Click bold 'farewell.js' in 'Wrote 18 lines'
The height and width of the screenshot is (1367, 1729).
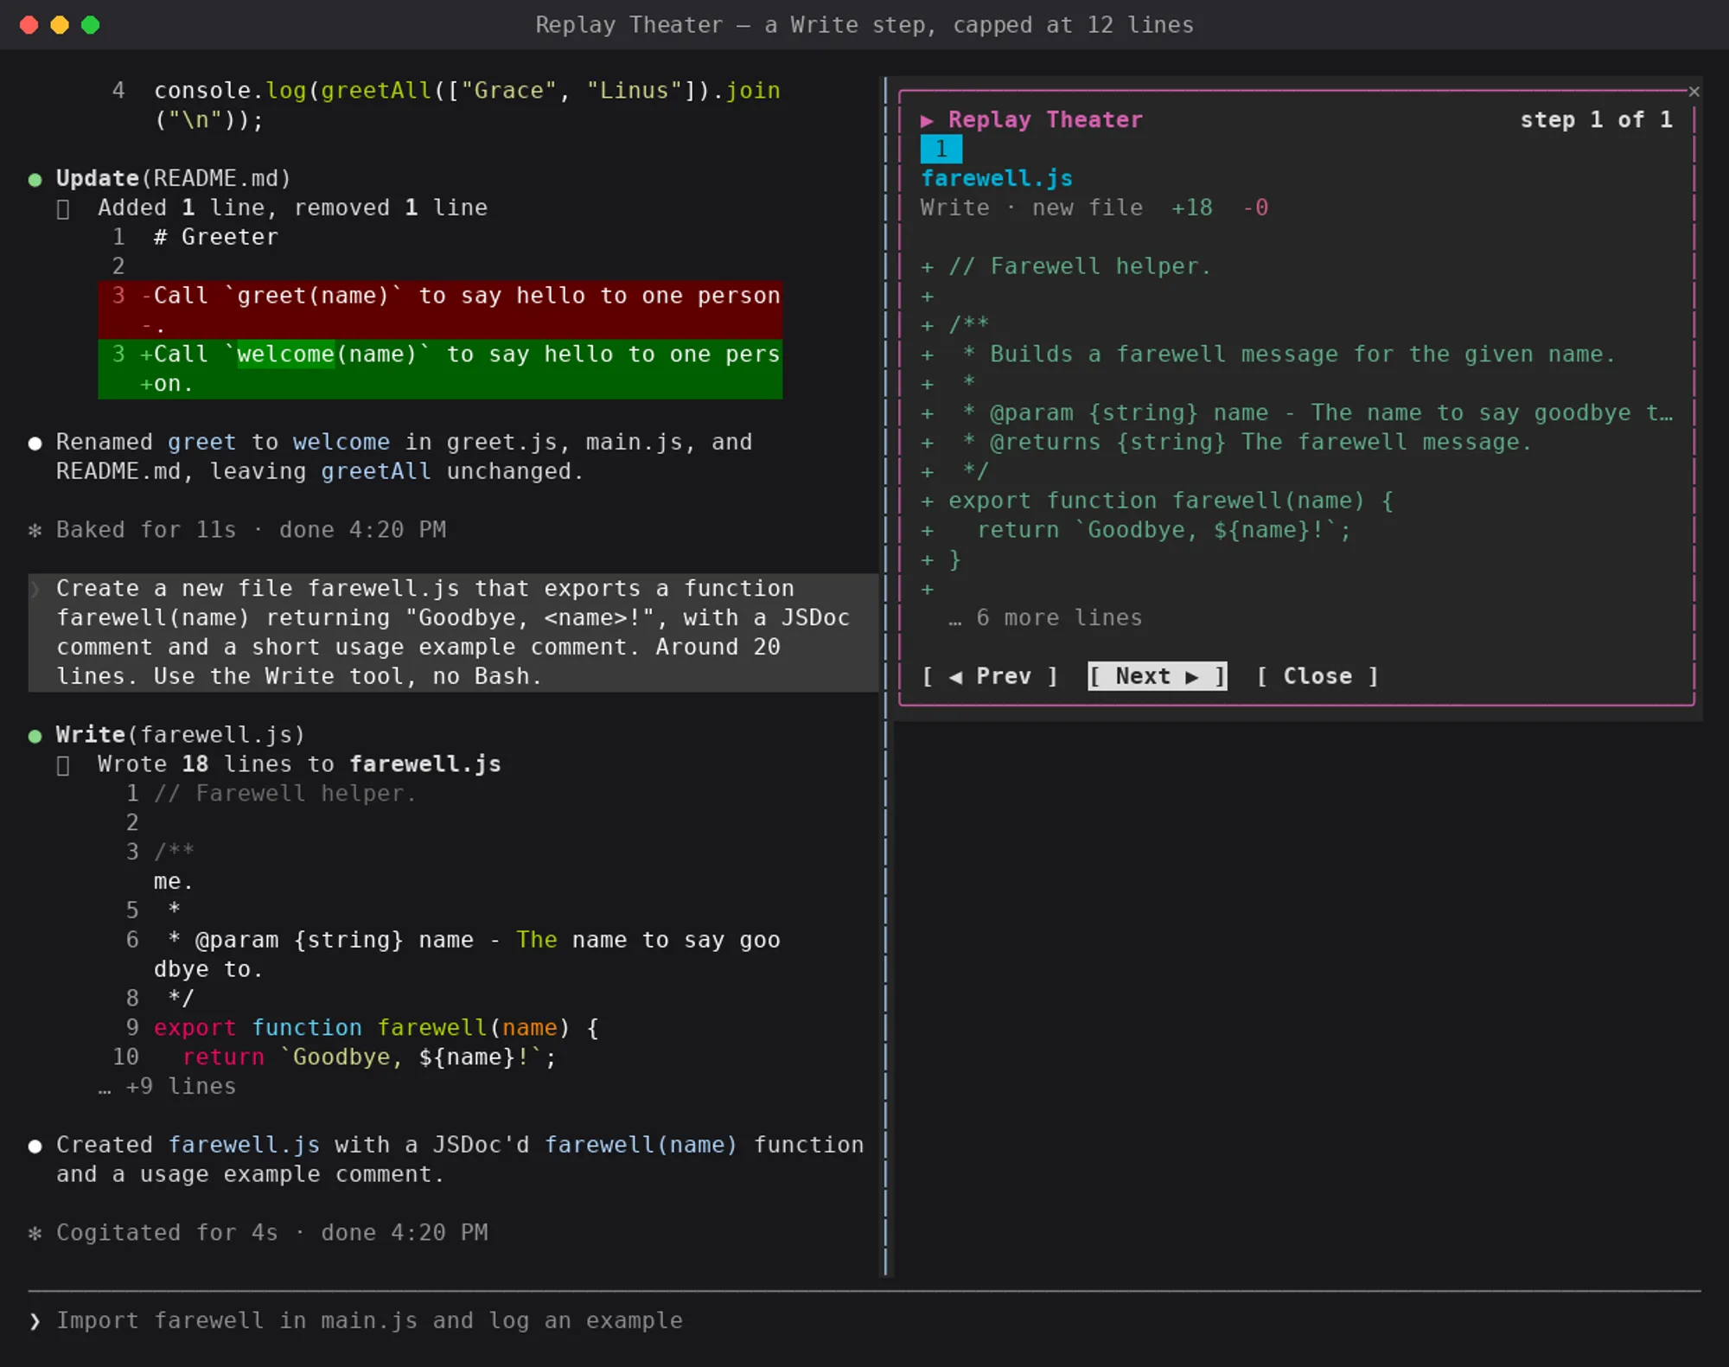425,763
